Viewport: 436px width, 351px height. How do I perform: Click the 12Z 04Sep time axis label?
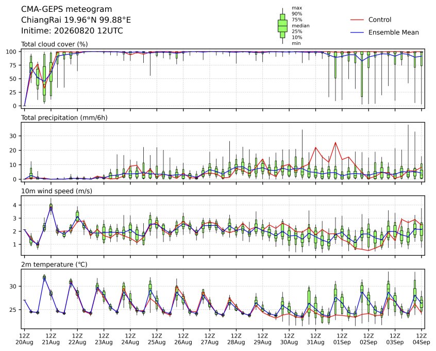pyautogui.click(x=421, y=339)
